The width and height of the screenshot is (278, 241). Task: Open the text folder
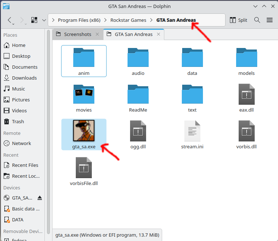192,98
